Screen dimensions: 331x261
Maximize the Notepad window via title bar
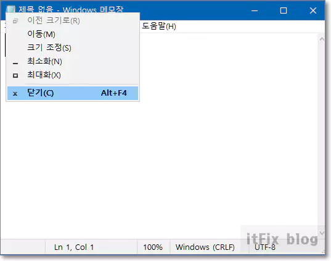pyautogui.click(x=284, y=10)
